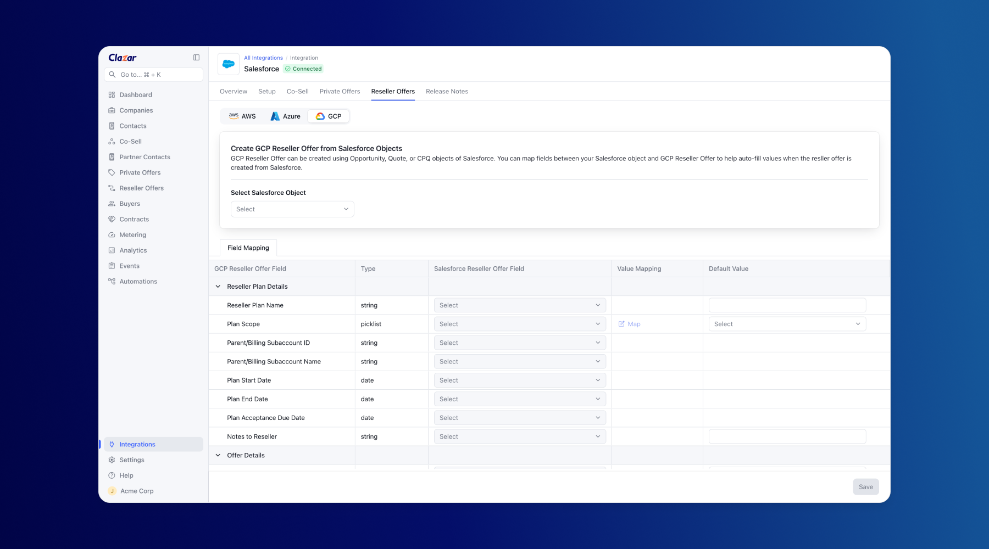
Task: Click the Connected status check icon
Action: pos(287,69)
